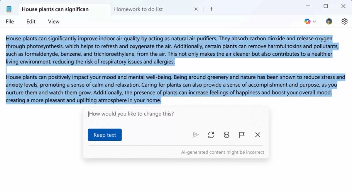Viewport: 352px width, 191px height.
Task: Dismiss the rewrite popup with X icon
Action: (x=257, y=135)
